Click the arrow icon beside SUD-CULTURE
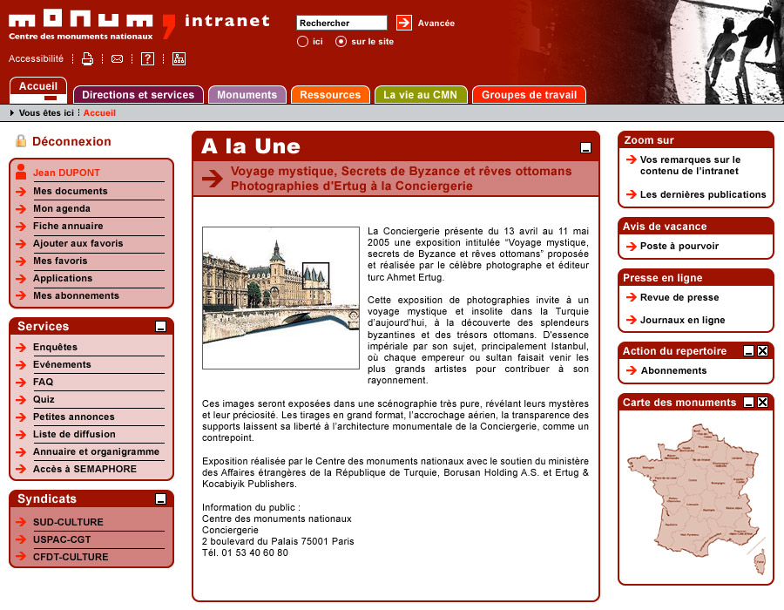The image size is (784, 610). 21,522
